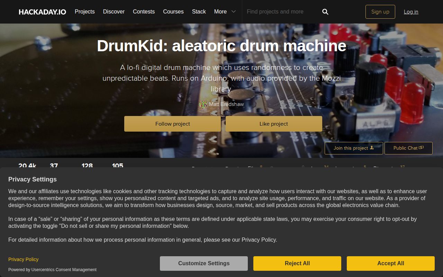This screenshot has height=277, width=443.
Task: Open the Stack menu item
Action: click(199, 12)
